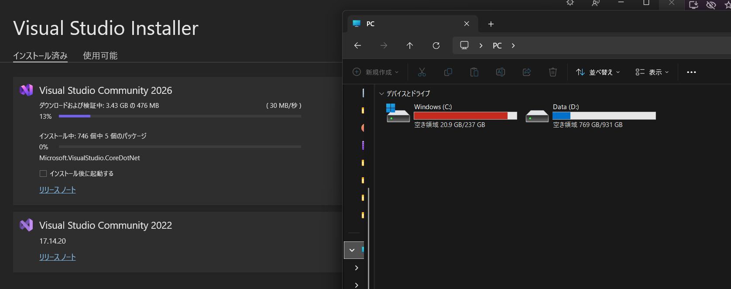The image size is (731, 289).
Task: Click the Visual Studio Installer heading
Action: pyautogui.click(x=106, y=28)
